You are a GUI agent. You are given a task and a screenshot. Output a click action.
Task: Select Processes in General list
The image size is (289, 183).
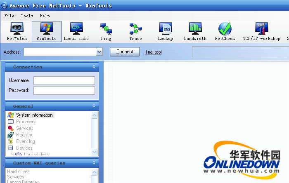tap(26, 122)
